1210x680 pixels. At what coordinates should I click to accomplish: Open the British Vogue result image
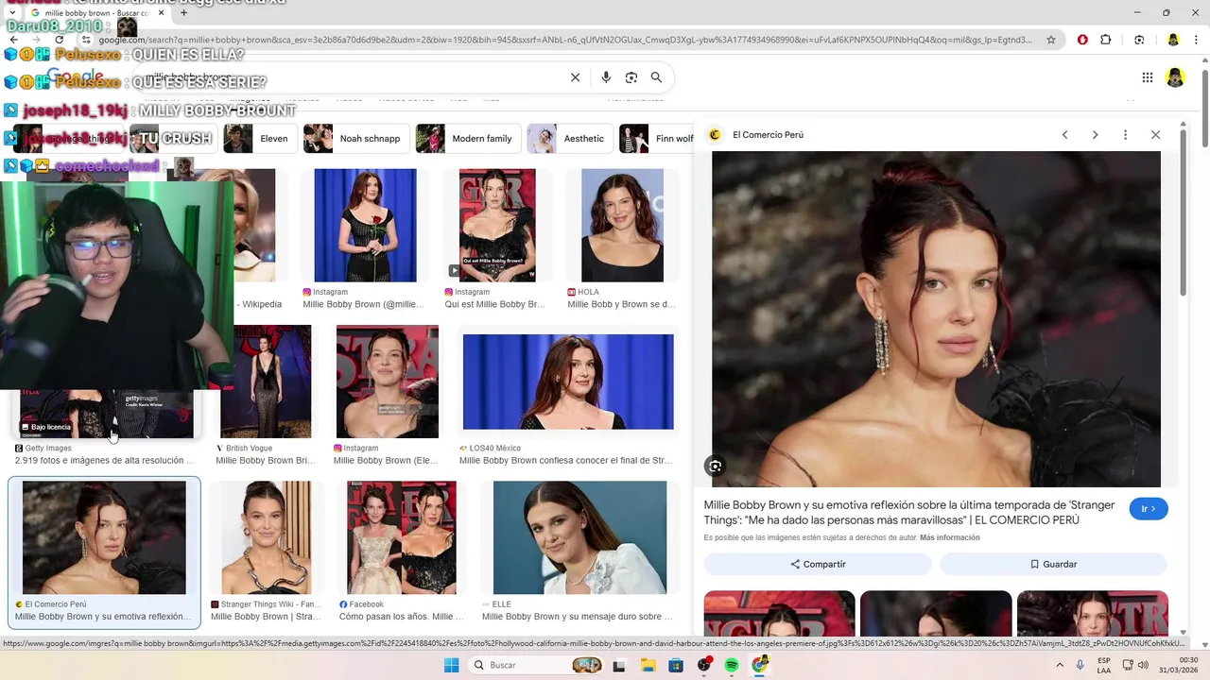pyautogui.click(x=266, y=382)
